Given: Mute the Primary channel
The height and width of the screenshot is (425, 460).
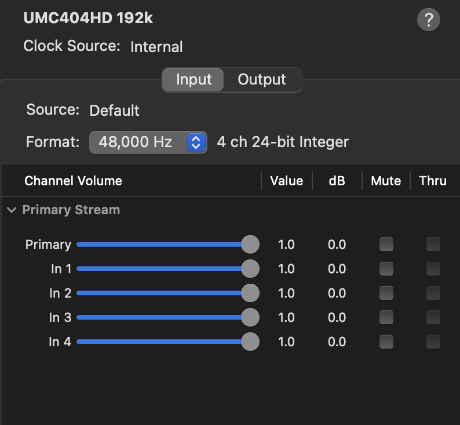Looking at the screenshot, I should 386,244.
